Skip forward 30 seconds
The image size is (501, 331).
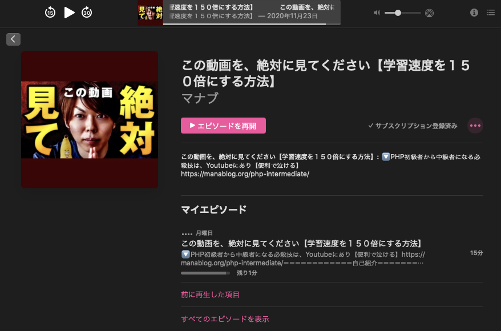click(87, 13)
